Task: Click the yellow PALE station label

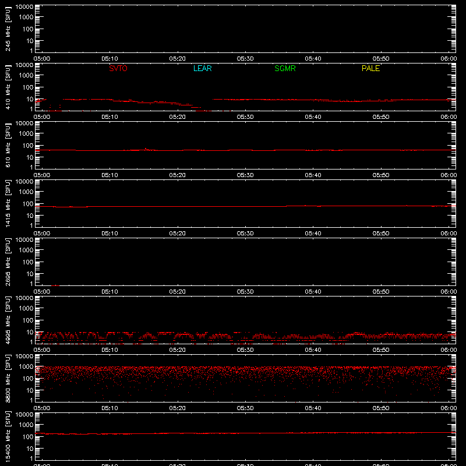Action: tap(370, 68)
